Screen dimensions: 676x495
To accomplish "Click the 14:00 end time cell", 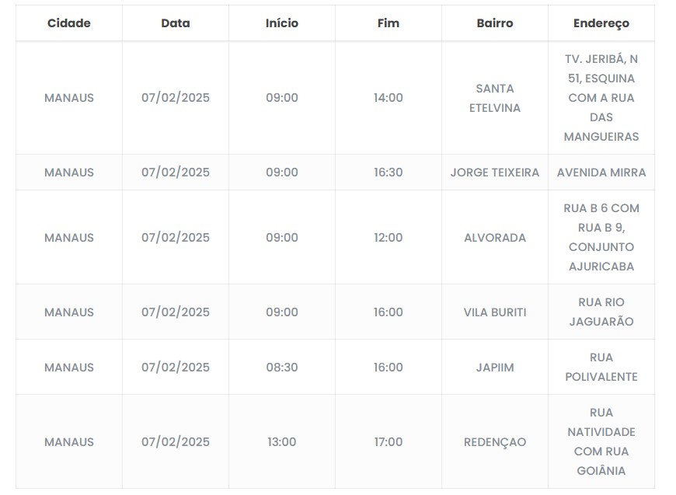I will tap(389, 98).
